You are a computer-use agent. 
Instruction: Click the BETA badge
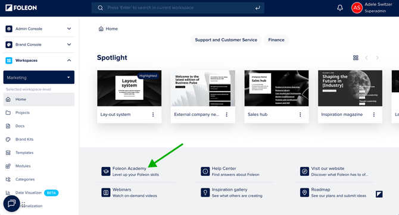(51, 192)
